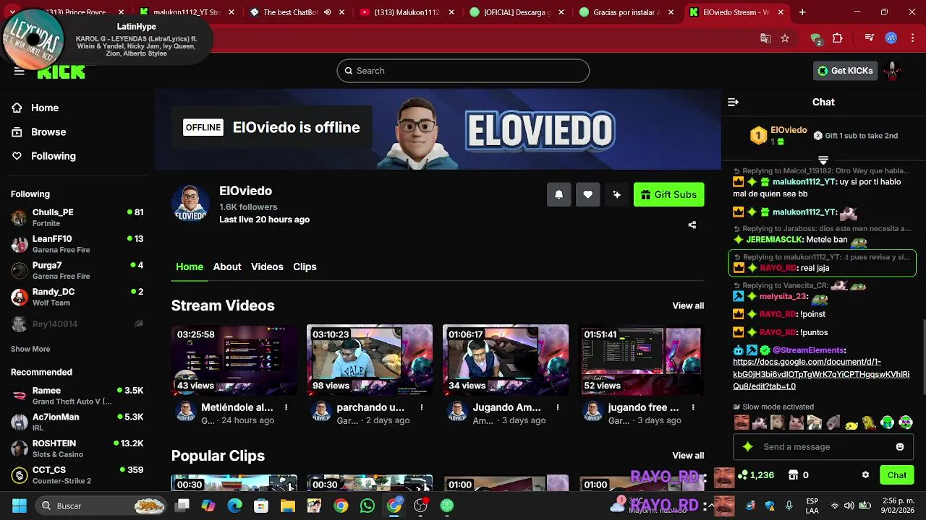The height and width of the screenshot is (520, 926).
Task: Switch to 'Gracias por instalar' browser tab
Action: click(x=626, y=12)
